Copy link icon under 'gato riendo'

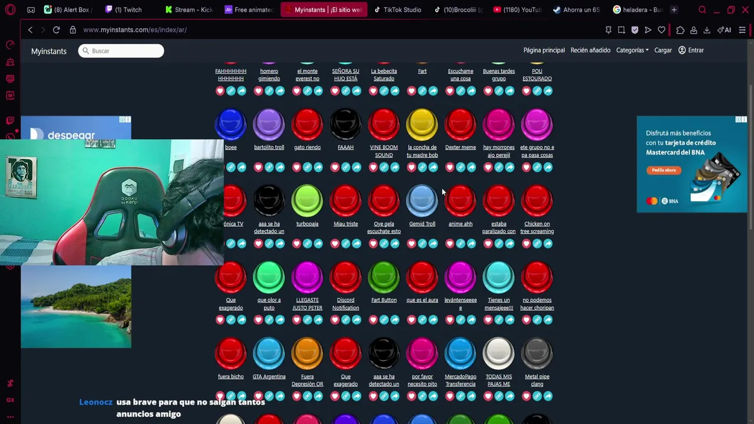307,167
